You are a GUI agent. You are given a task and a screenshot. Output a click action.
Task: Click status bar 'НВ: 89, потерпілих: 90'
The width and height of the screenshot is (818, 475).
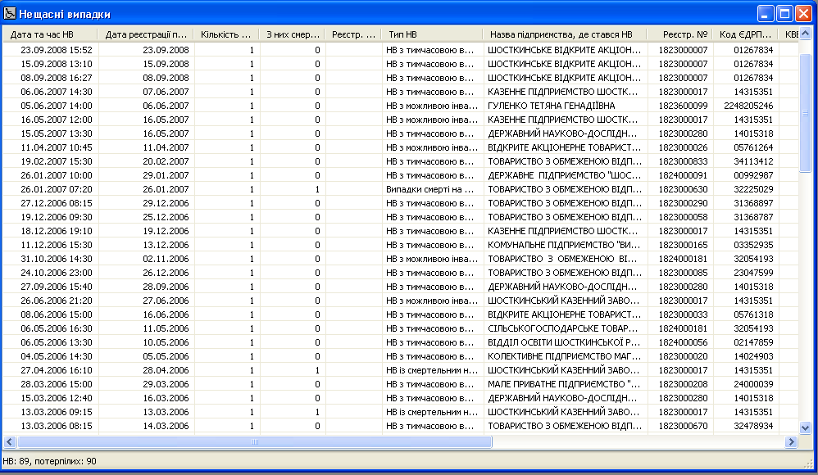(49, 461)
